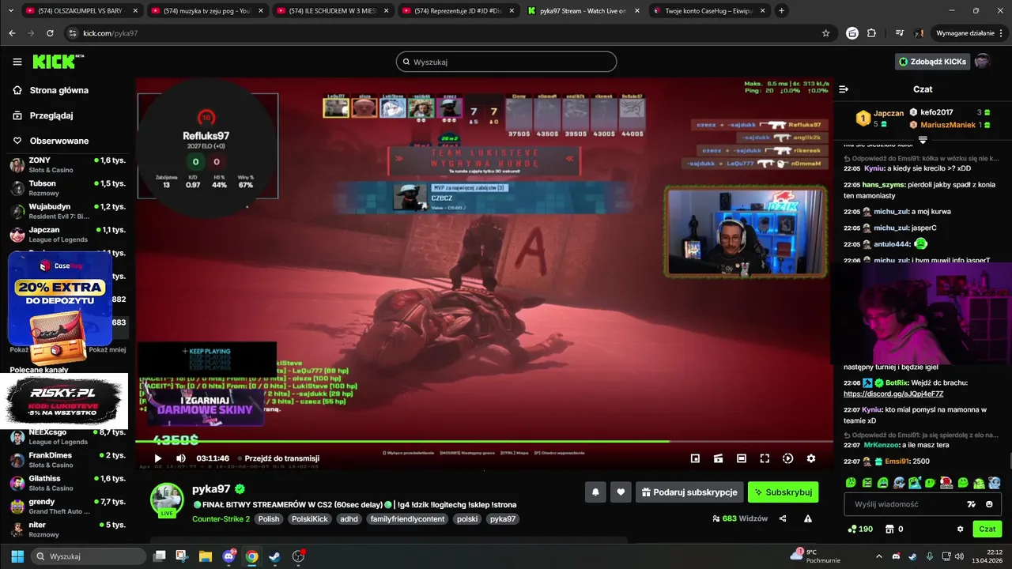Reload the page in Chrome
This screenshot has height=569, width=1012.
coord(50,33)
